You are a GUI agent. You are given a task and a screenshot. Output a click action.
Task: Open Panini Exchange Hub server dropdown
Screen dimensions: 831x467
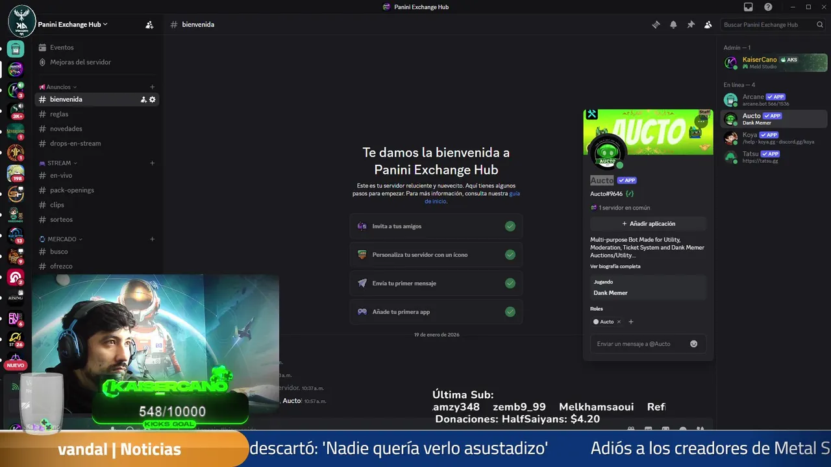73,24
